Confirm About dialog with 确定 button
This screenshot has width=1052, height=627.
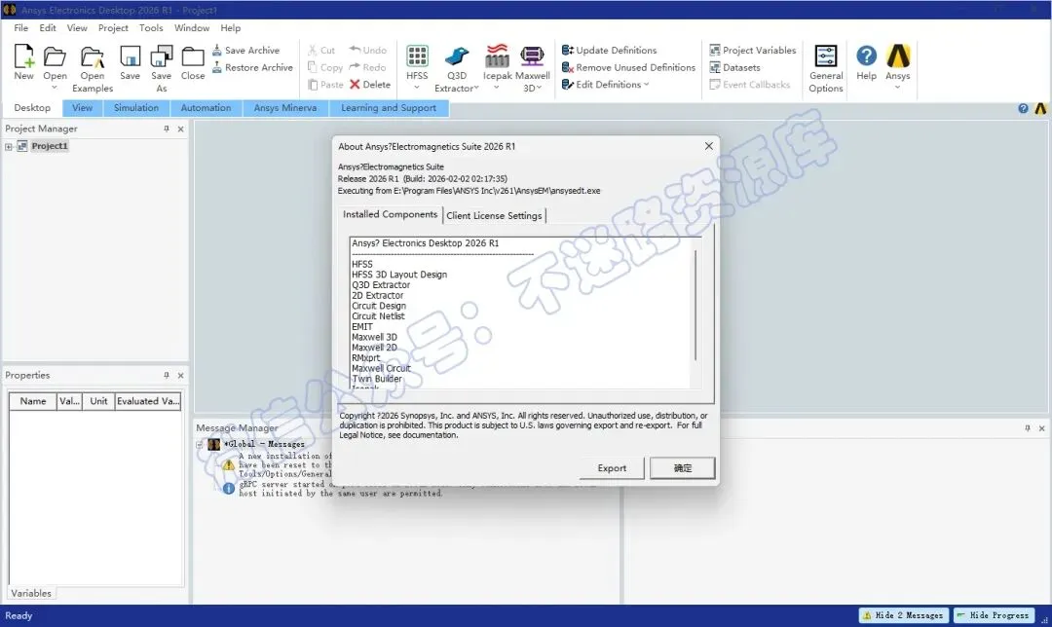pos(682,468)
